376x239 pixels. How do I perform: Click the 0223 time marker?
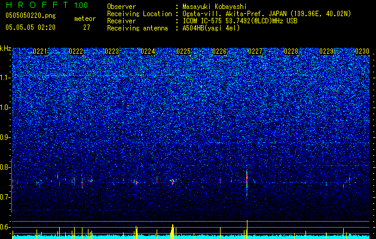112,51
